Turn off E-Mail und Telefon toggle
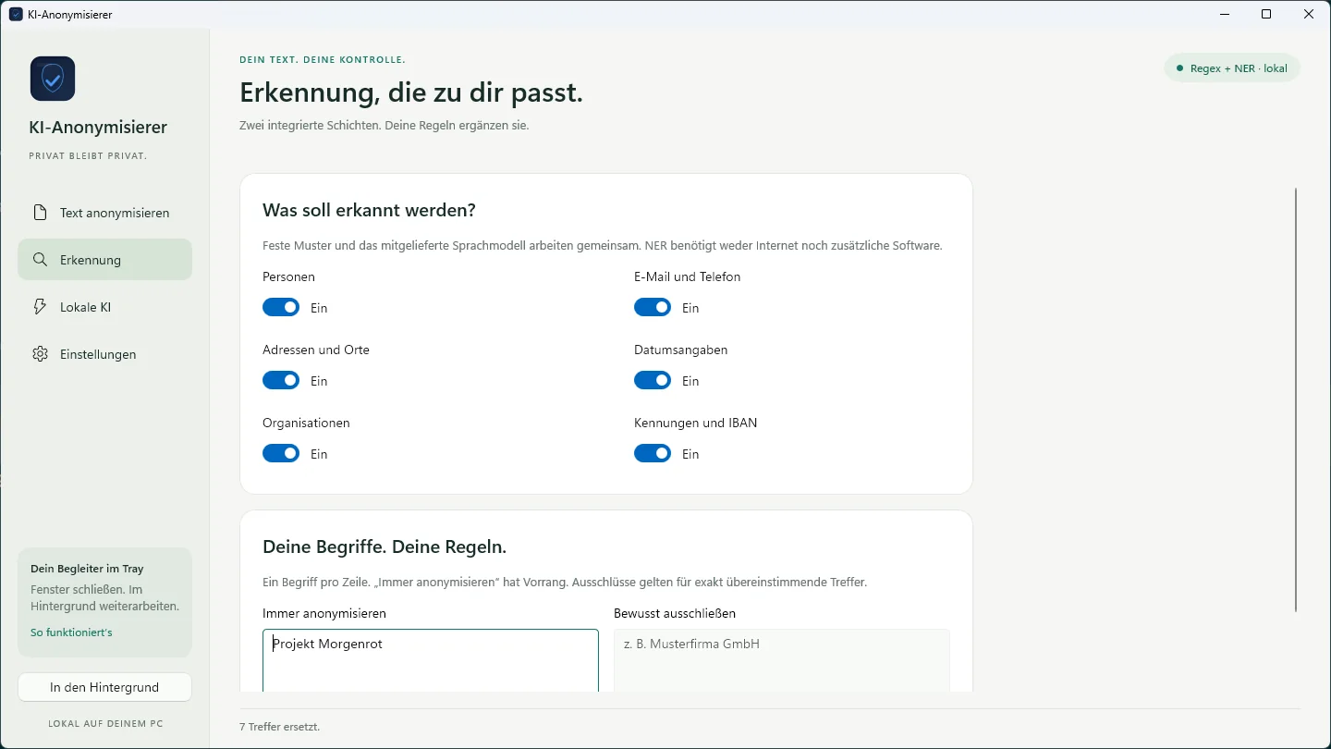The image size is (1331, 749). pyautogui.click(x=653, y=307)
